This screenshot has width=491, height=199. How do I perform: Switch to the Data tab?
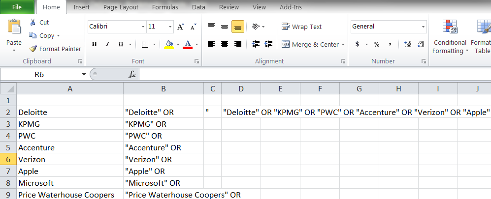[x=198, y=7]
